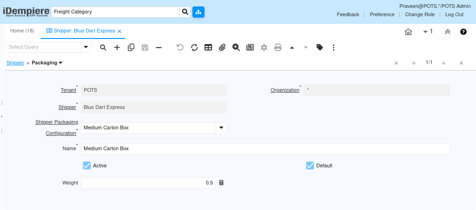Click the Name field with Medium Carton Box
This screenshot has width=476, height=210.
coord(265,149)
